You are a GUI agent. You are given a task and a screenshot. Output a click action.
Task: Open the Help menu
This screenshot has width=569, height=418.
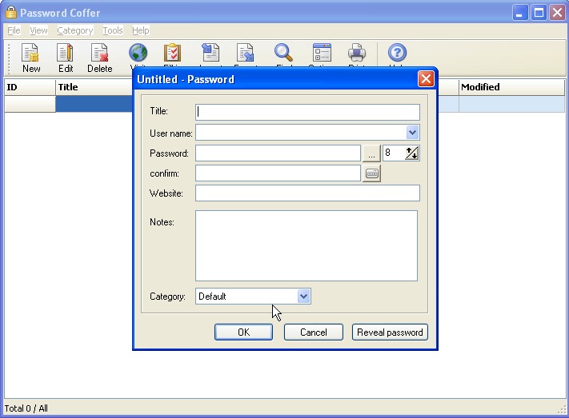point(140,30)
